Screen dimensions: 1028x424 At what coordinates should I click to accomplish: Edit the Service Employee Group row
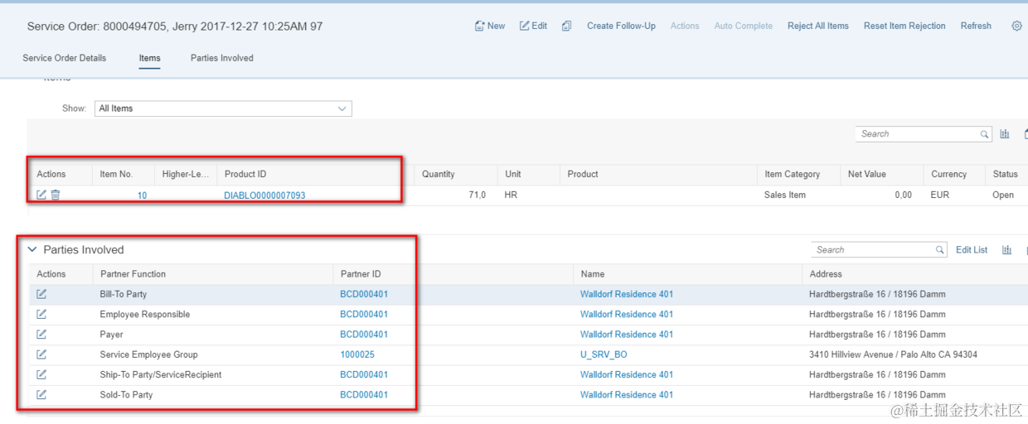tap(41, 354)
